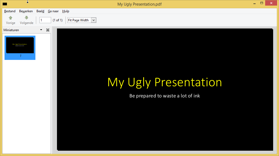Open the Beeld menu
The width and height of the screenshot is (279, 156).
coord(40,11)
